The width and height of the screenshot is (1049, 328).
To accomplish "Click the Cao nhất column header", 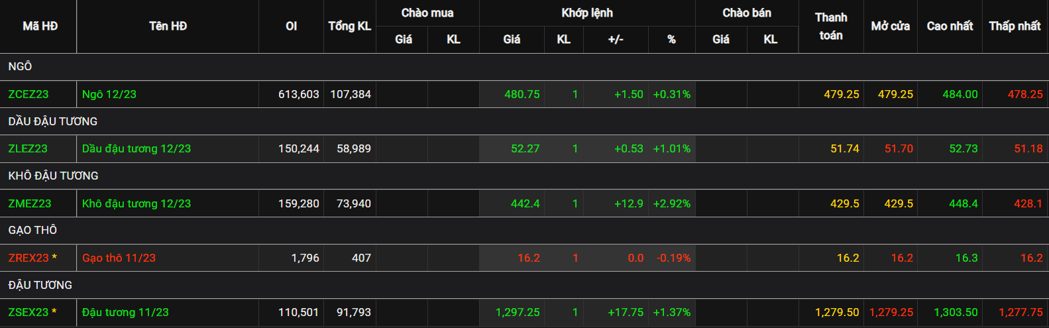I will (950, 26).
